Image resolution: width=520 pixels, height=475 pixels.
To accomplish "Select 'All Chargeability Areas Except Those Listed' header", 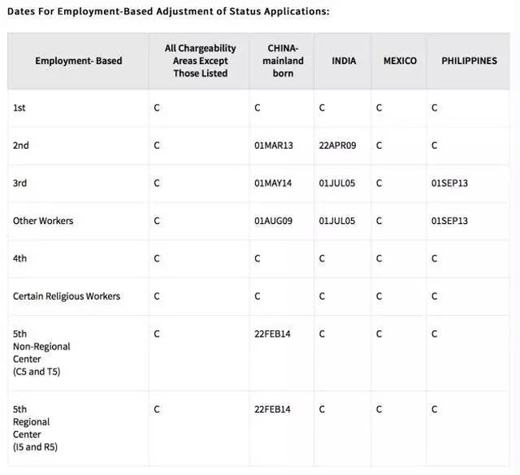I will pos(200,61).
